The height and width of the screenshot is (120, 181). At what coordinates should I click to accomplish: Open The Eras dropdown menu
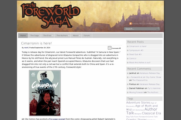point(48,35)
